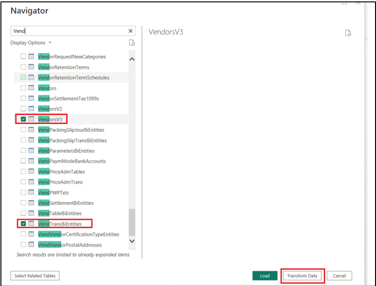
Task: Select the VendorSettlementTax1099s entry
Action: point(68,98)
